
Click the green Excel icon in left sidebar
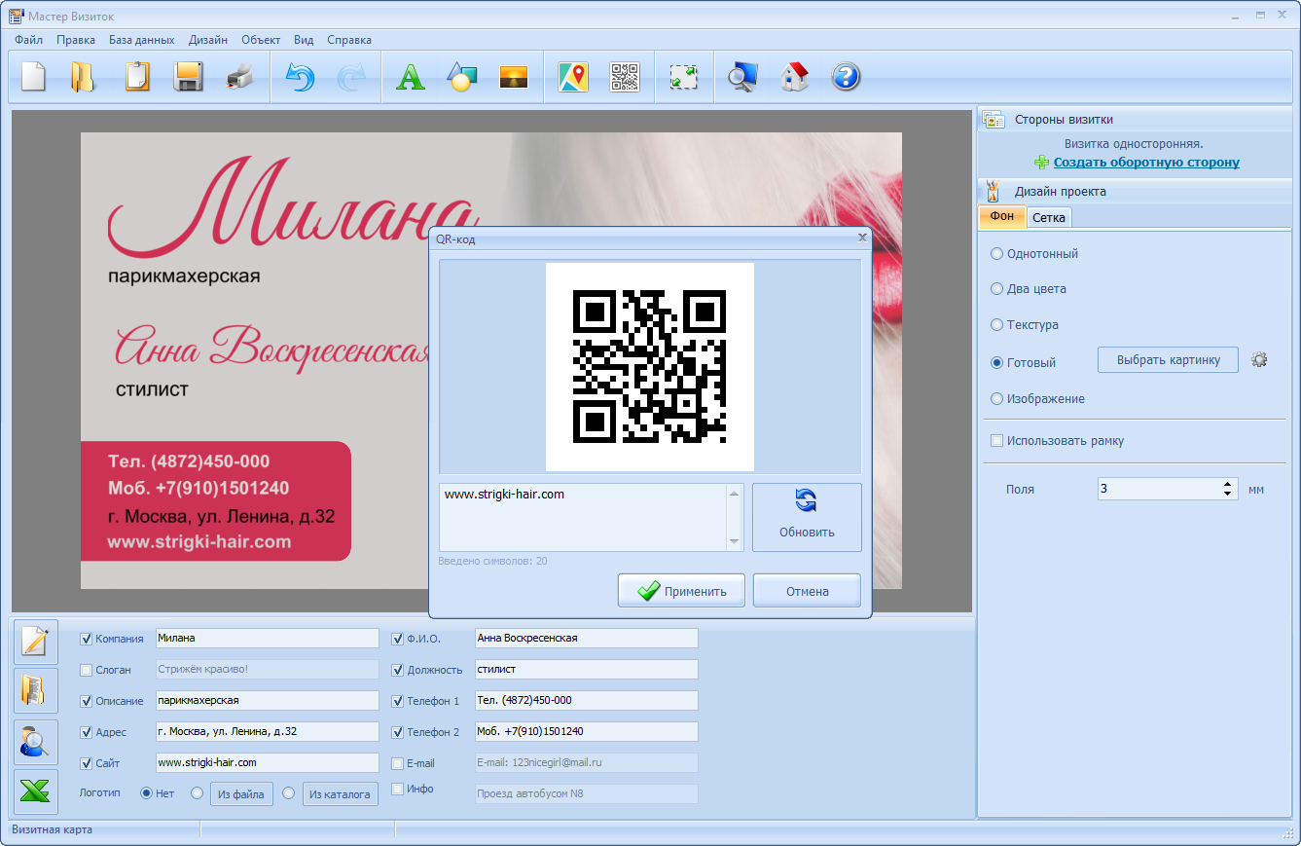tap(35, 791)
